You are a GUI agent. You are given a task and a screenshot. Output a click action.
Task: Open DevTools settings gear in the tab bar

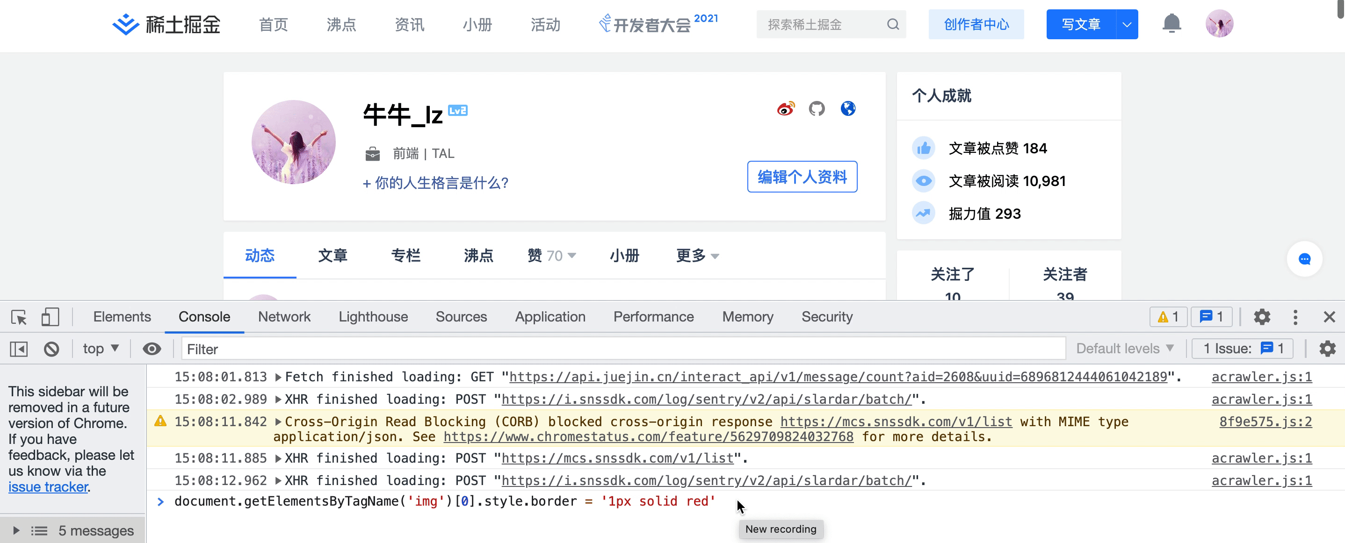pos(1261,317)
